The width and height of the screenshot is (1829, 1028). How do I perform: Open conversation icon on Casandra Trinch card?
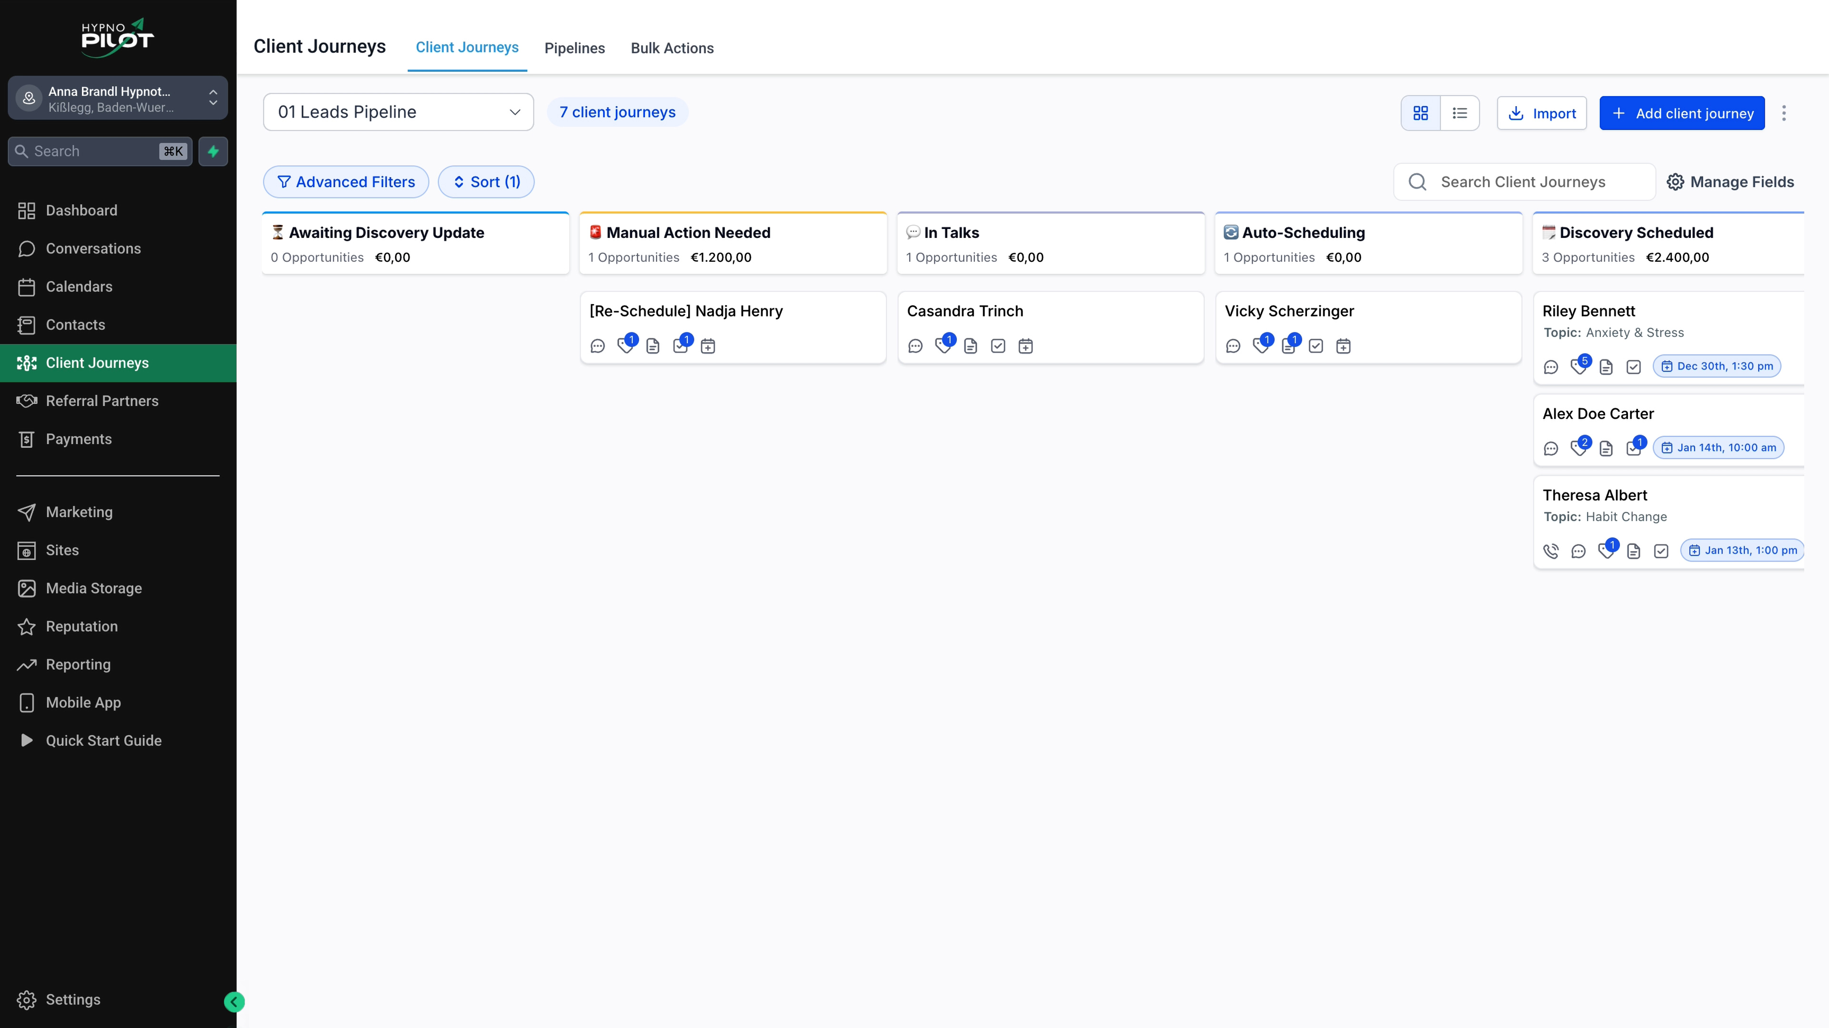pyautogui.click(x=915, y=346)
